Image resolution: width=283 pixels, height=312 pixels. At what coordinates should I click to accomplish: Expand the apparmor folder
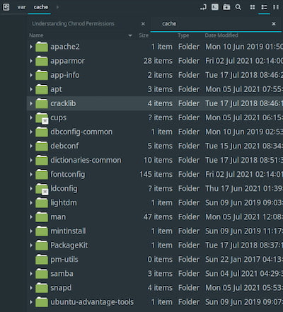click(31, 61)
